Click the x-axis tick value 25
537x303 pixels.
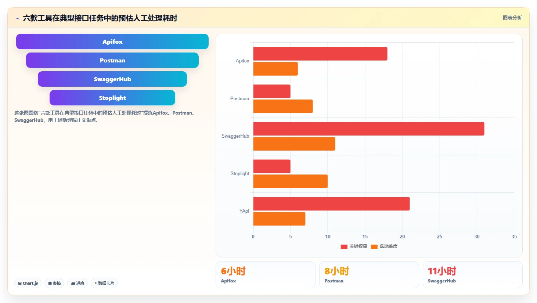click(x=440, y=237)
